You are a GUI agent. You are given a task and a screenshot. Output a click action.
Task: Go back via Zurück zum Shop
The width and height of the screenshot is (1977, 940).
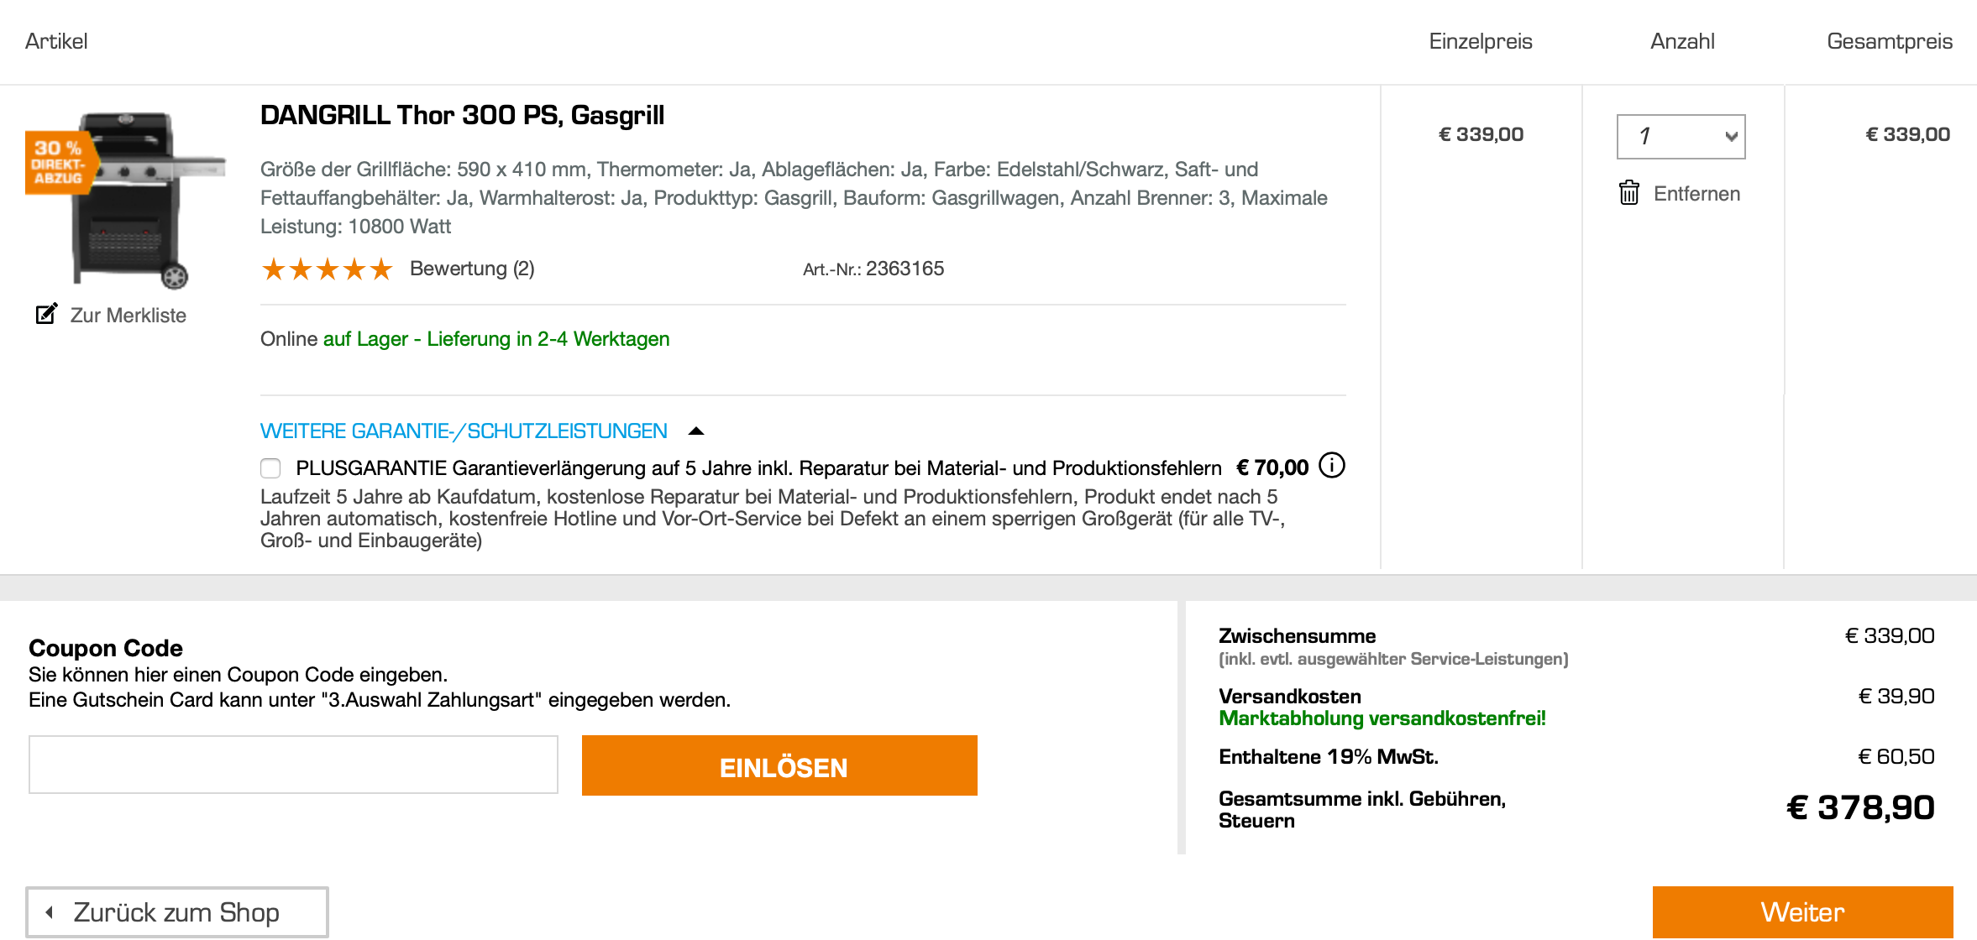(x=177, y=911)
